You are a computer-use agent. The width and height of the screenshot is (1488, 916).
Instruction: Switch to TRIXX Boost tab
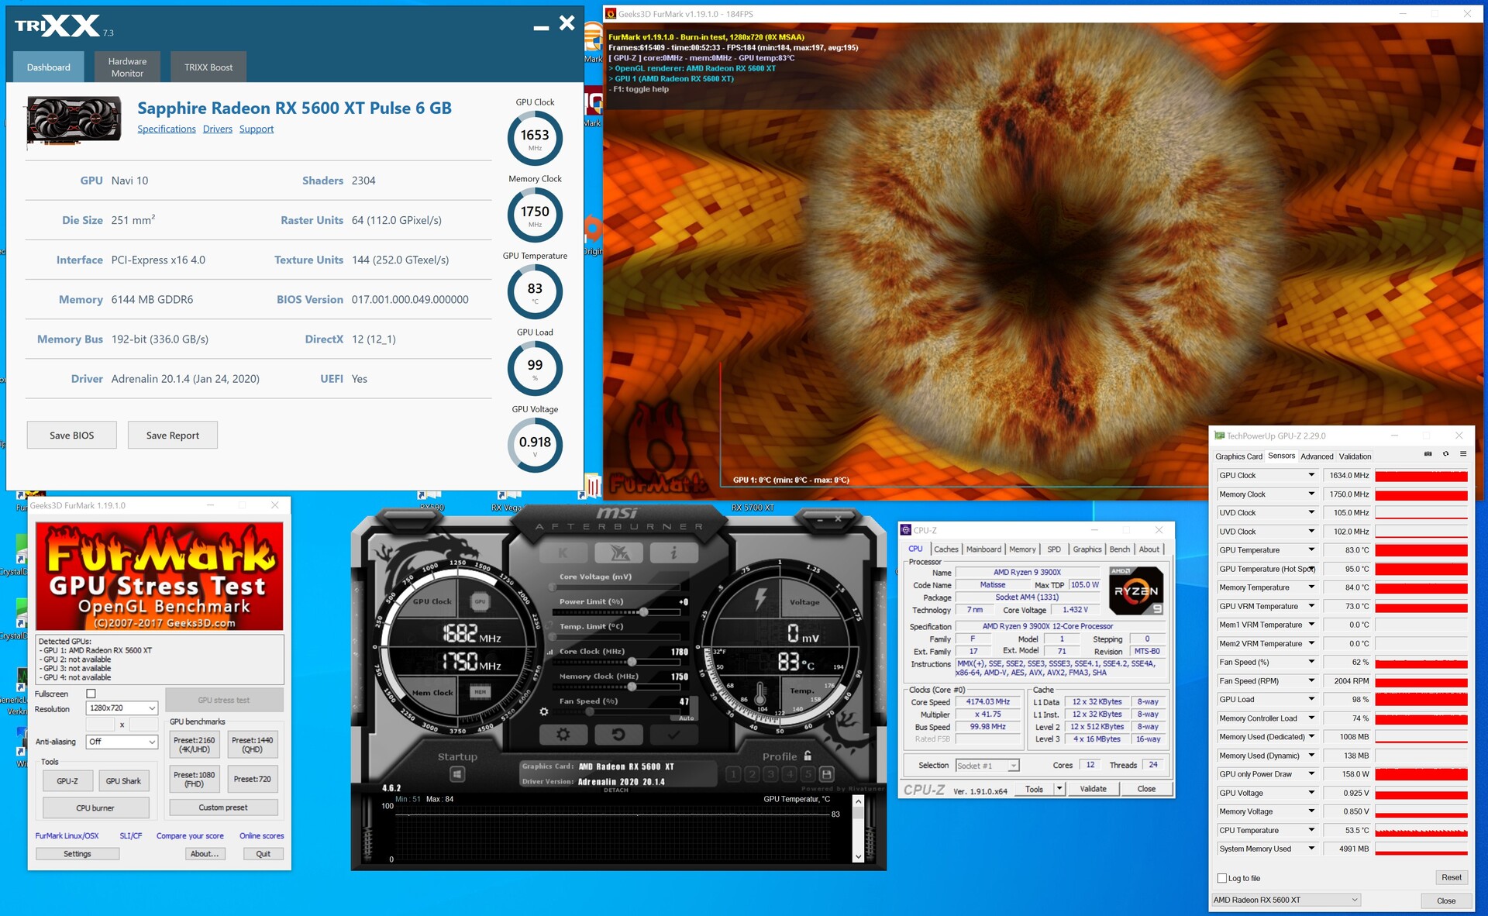pyautogui.click(x=208, y=67)
